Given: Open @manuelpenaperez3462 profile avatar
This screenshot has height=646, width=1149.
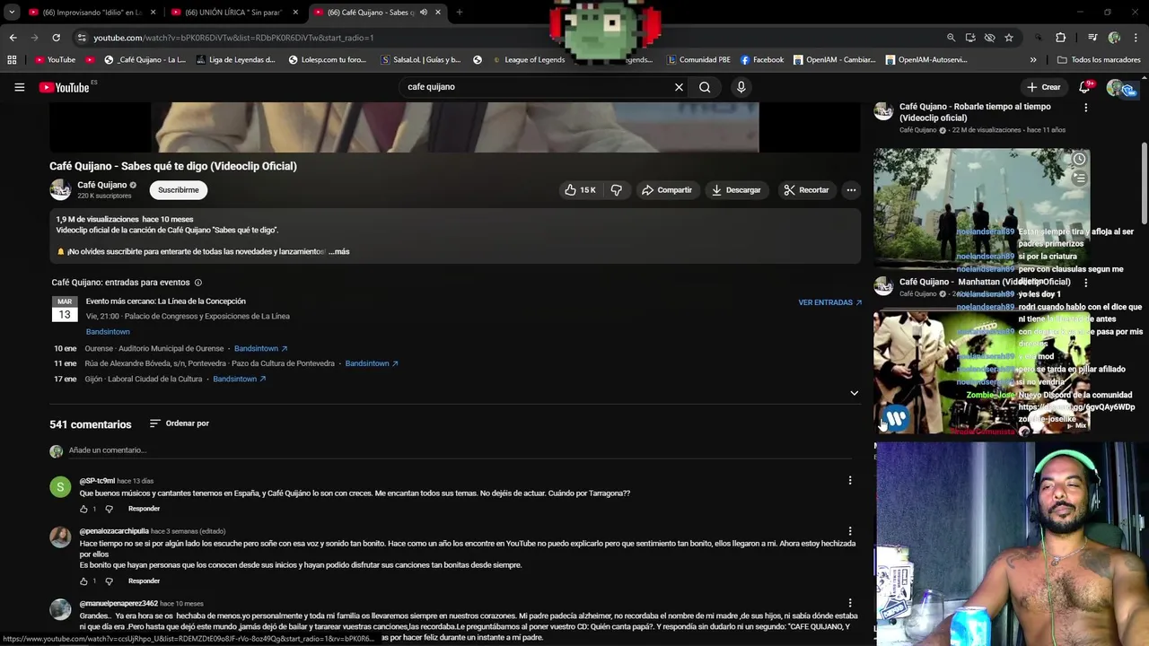Looking at the screenshot, I should [60, 609].
